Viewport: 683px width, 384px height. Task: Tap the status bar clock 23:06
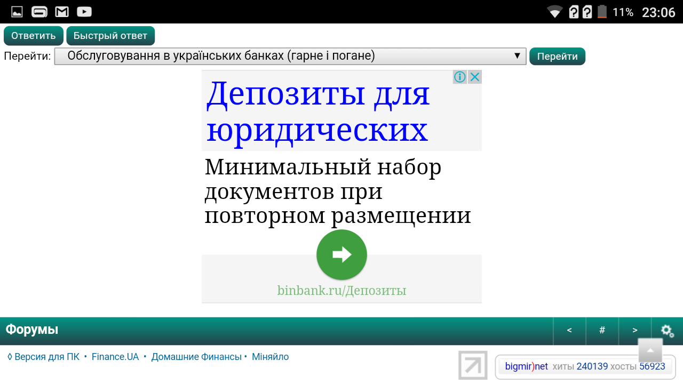tap(658, 12)
